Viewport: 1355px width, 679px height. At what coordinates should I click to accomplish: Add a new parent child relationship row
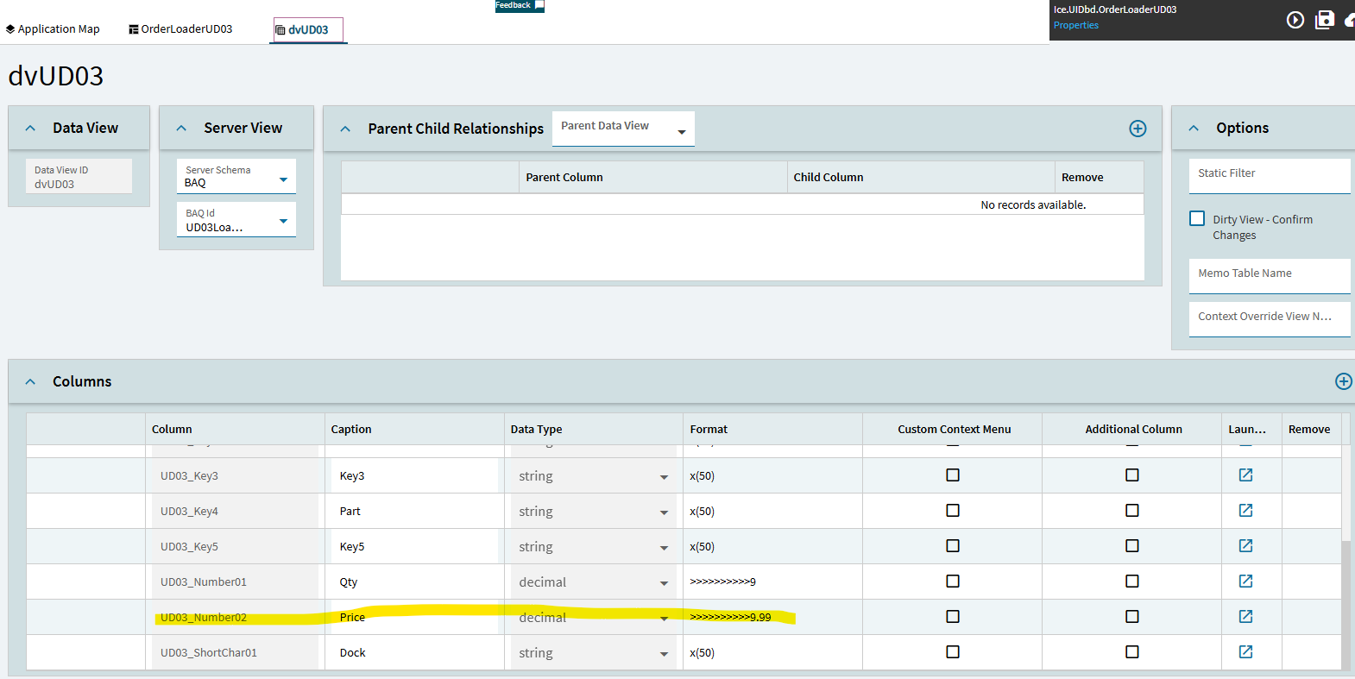(x=1138, y=129)
